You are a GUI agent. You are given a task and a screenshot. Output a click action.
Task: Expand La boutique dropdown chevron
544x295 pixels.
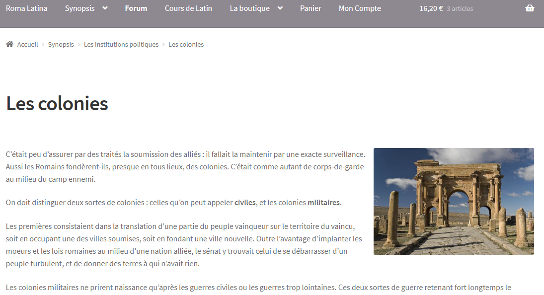[x=280, y=8]
